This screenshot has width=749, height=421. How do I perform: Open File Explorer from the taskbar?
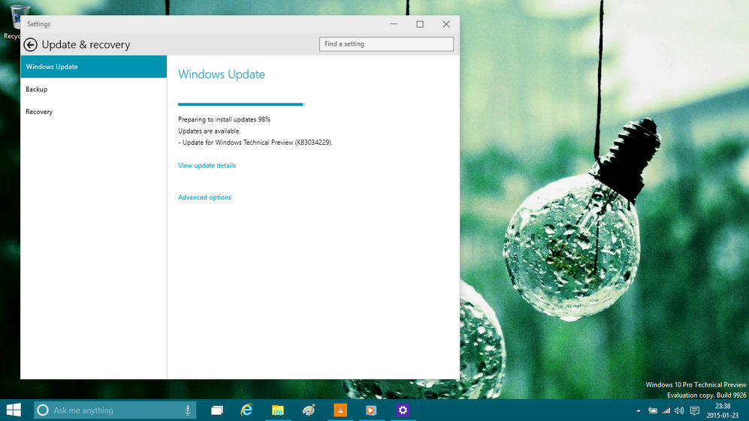tap(277, 410)
